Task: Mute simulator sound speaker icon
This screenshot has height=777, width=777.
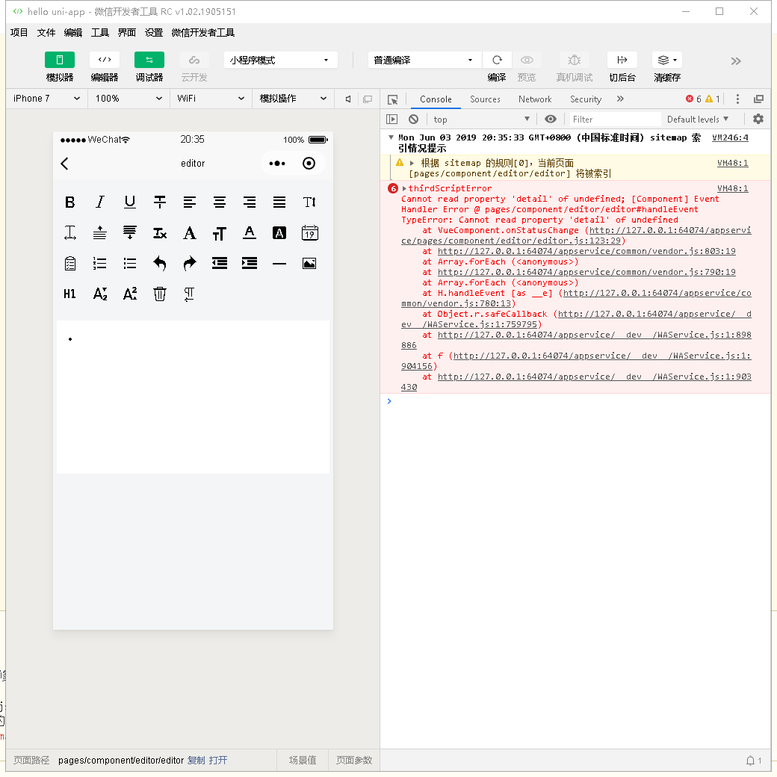Action: point(348,99)
